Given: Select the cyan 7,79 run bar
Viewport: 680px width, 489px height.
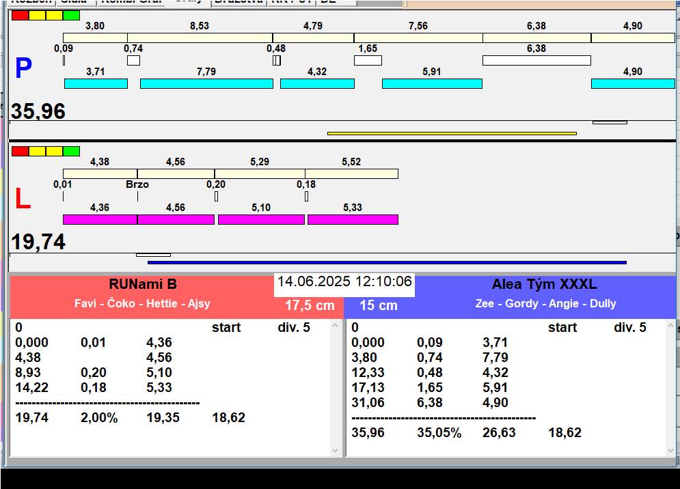Looking at the screenshot, I should pyautogui.click(x=206, y=83).
